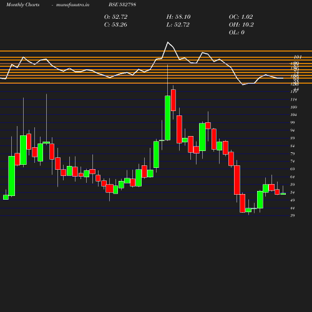Click the 109 price axis label
The height and width of the screenshot is (312, 312).
293,107
